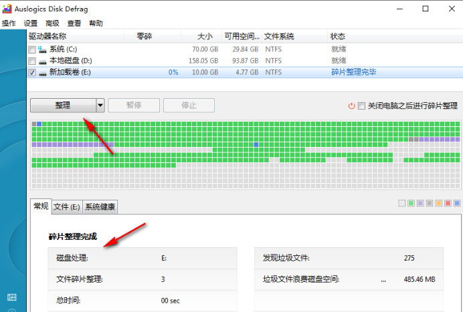Minimize the Auslogics Disk Defrag window

click(x=399, y=9)
